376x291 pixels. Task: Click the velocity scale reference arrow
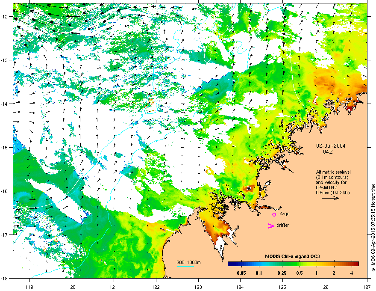[330, 198]
